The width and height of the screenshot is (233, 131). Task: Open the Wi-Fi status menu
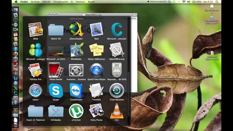(x=183, y=1)
